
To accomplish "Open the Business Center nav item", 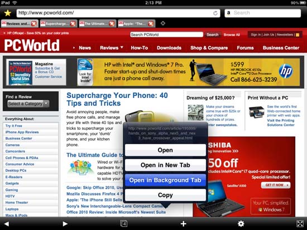I will [281, 48].
